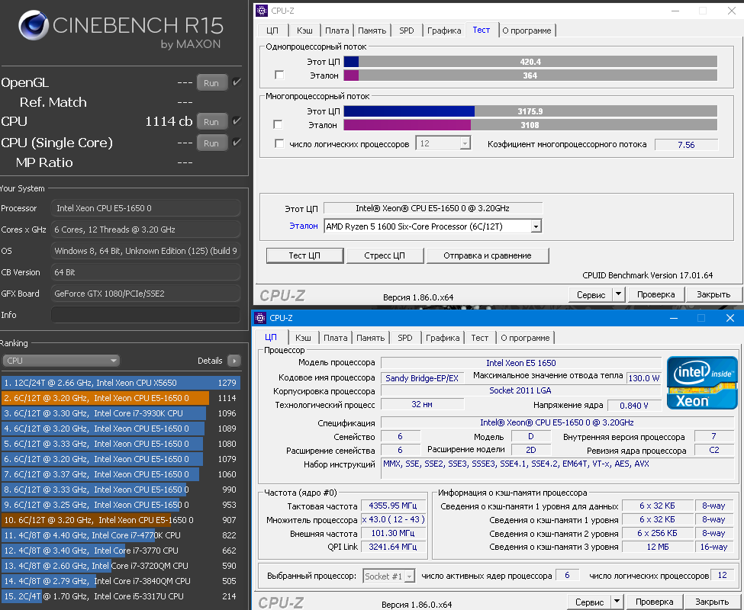
Task: Enable the число логических процессоров checkbox
Action: tap(279, 144)
